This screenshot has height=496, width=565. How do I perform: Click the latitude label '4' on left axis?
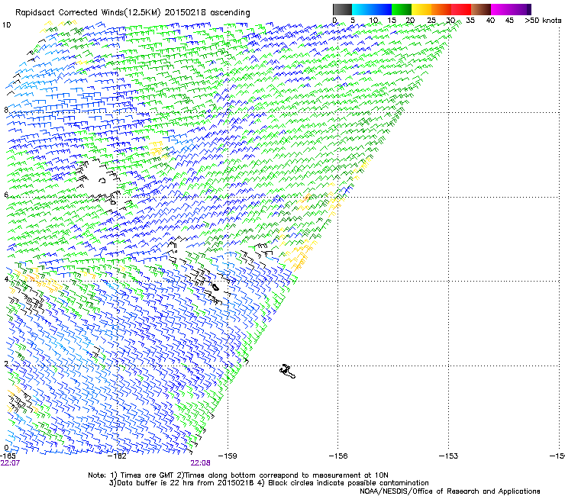click(6, 279)
